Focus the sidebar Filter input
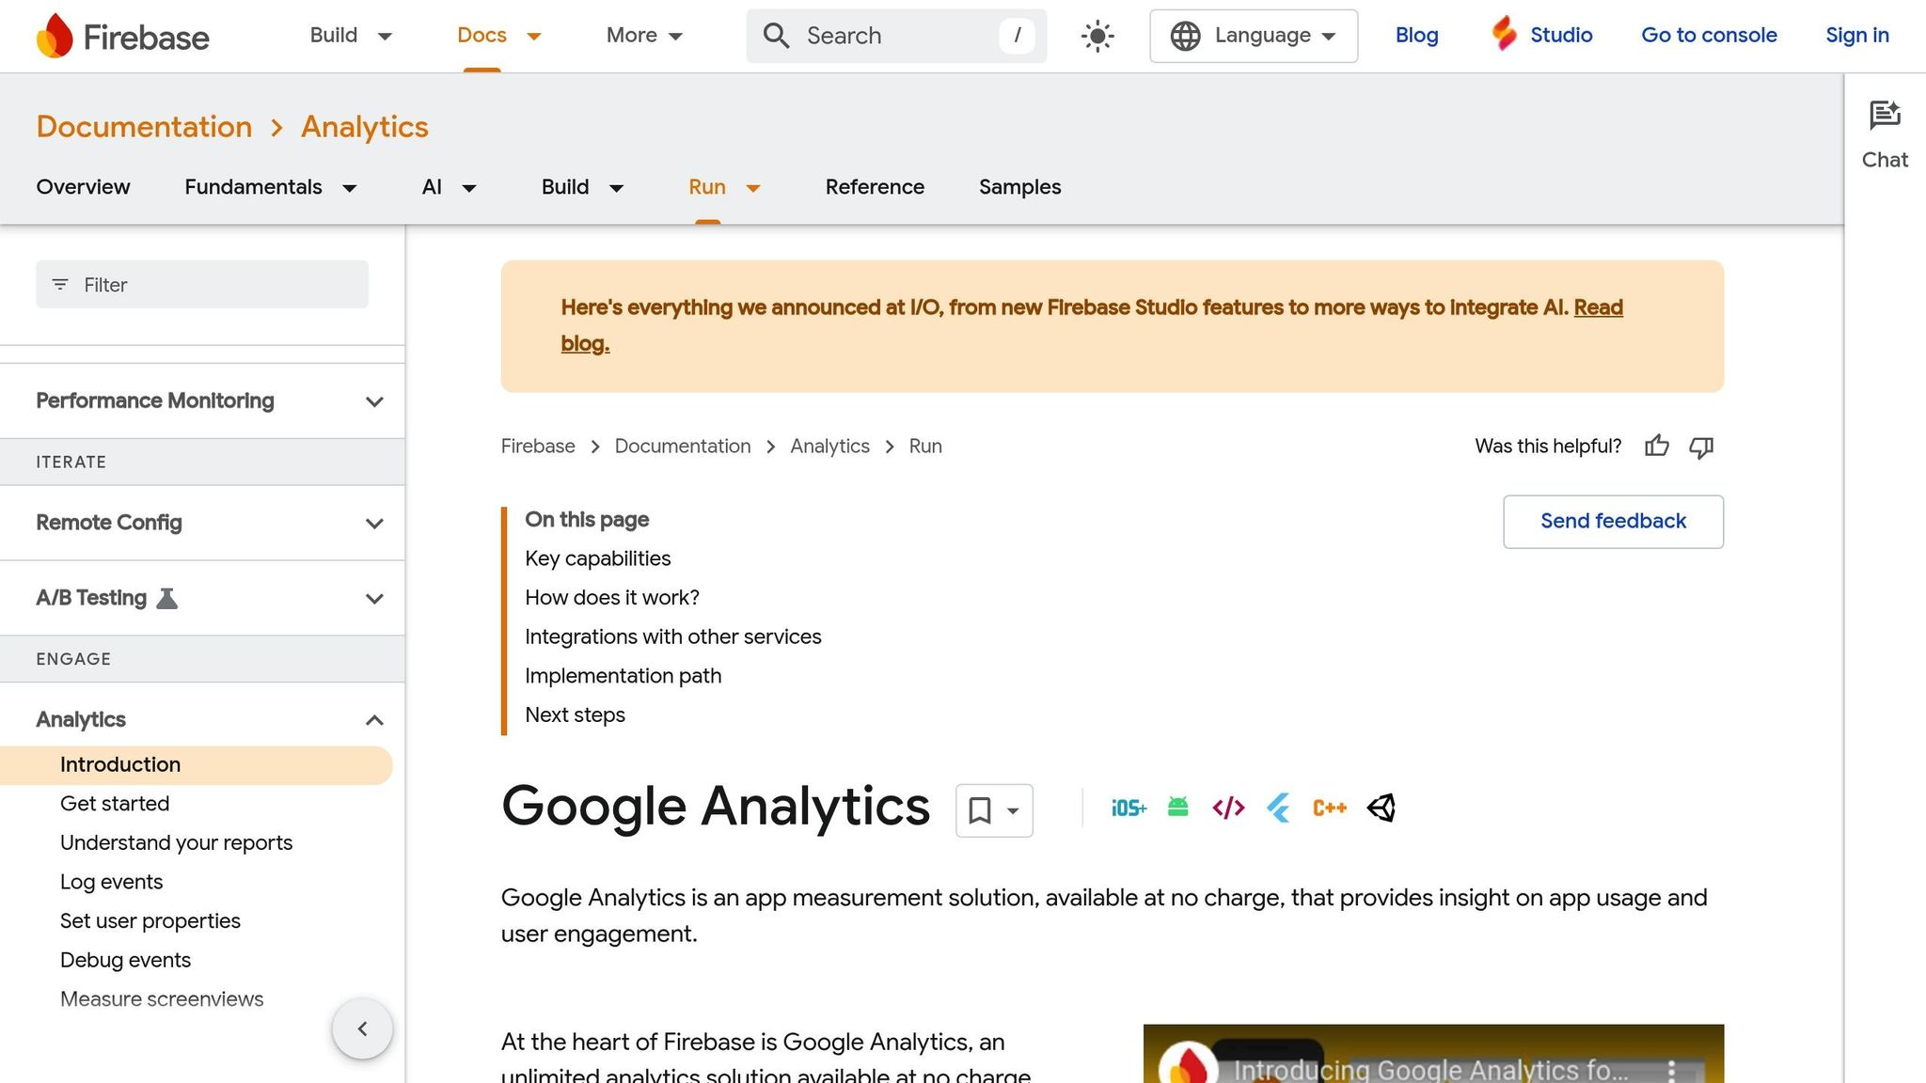Image resolution: width=1926 pixels, height=1083 pixels. (x=202, y=284)
